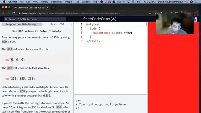
Task: Click the Search 6,000+ tutorials field
Action: [35, 19]
